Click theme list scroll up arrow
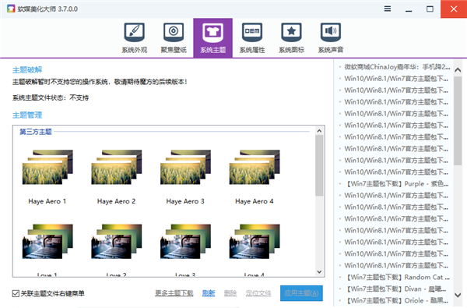The image size is (467, 308). (319, 131)
